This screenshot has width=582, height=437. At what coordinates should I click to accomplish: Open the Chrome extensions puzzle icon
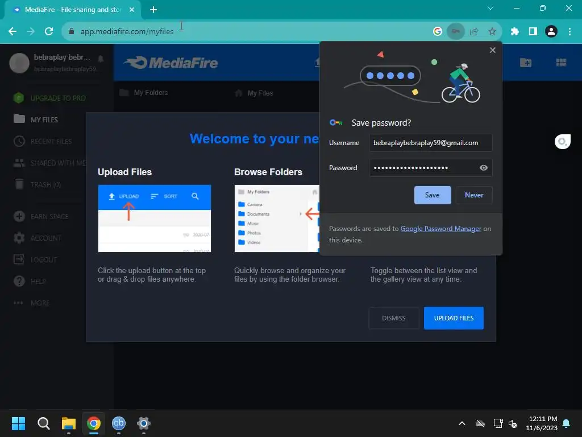515,32
